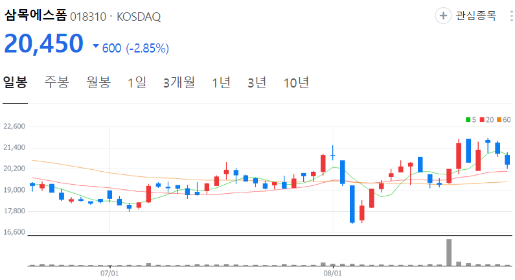Click the last blue candlestick on the chart
515x280 pixels.
point(507,159)
